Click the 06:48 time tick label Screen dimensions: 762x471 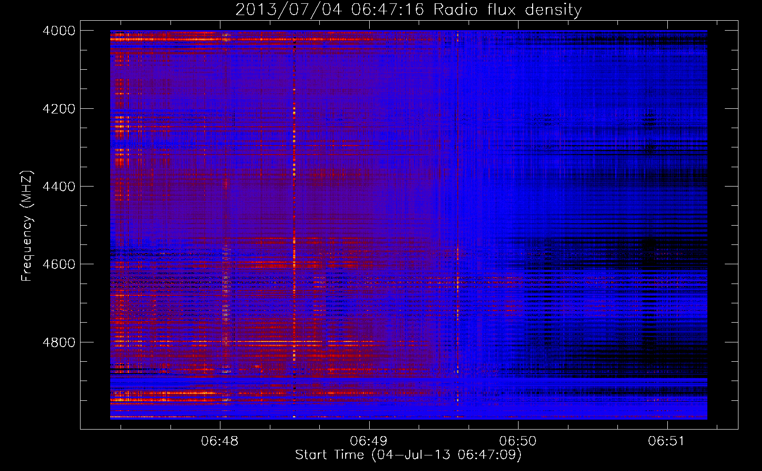click(220, 441)
